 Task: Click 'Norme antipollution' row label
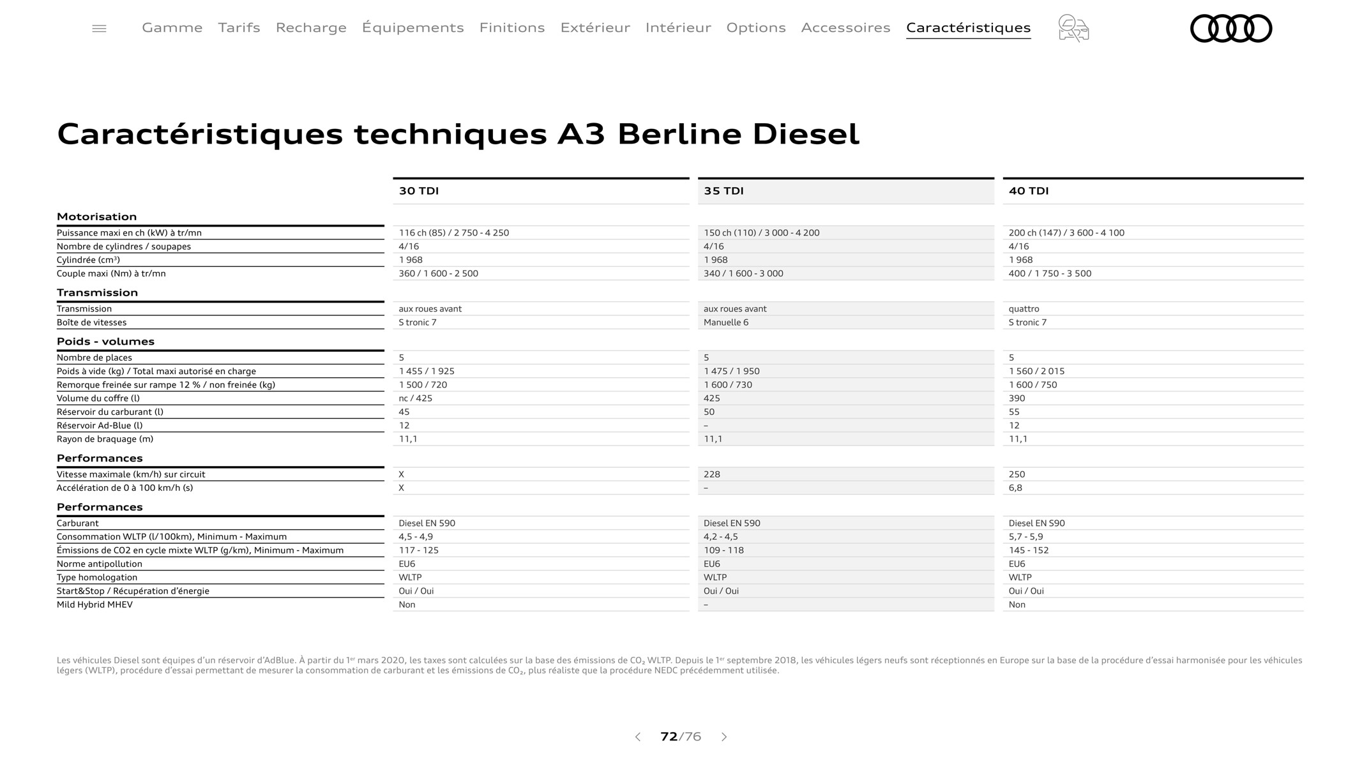(100, 564)
